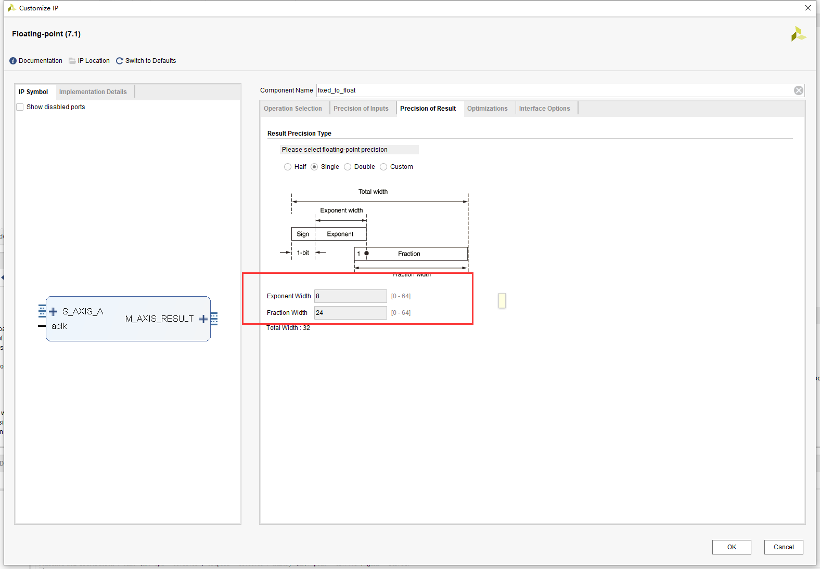Open the Optimizations tab

(x=488, y=109)
